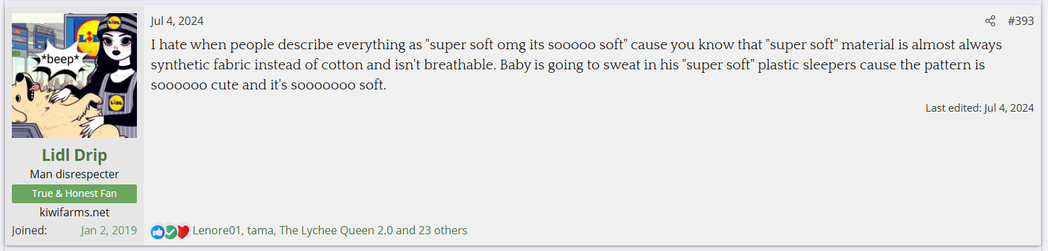Screen dimensions: 1048x251
Task: Show the 'and 23 others' reactions list
Action: click(432, 230)
